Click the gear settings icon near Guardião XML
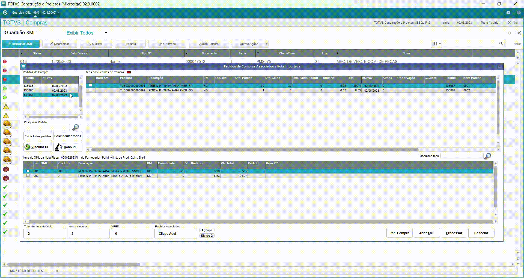 coord(509,33)
